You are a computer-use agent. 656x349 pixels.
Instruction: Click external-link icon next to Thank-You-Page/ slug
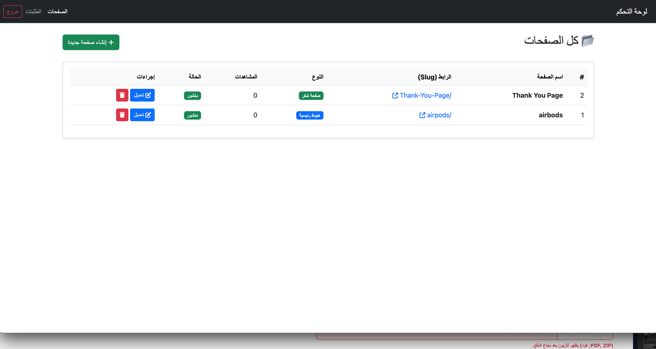point(395,95)
